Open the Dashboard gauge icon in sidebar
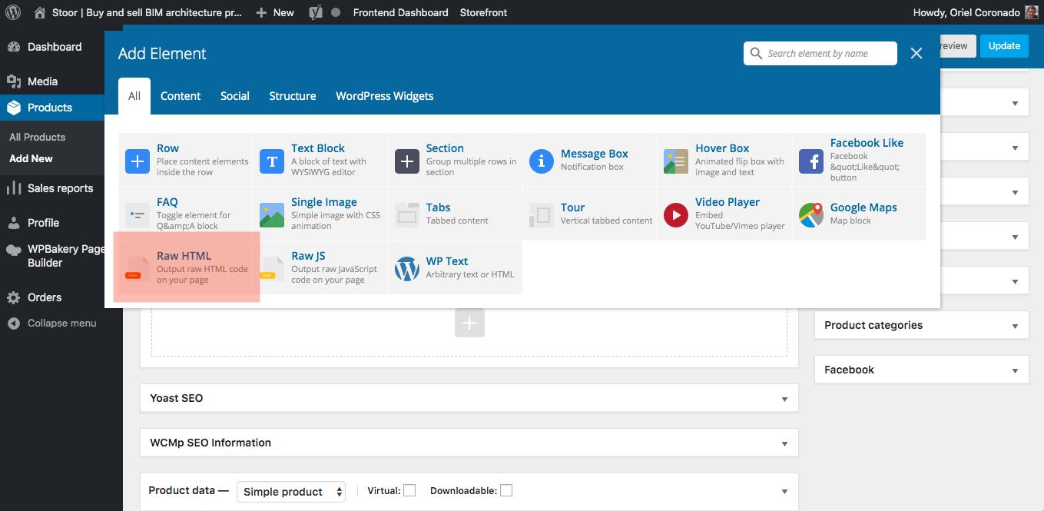 (x=14, y=47)
